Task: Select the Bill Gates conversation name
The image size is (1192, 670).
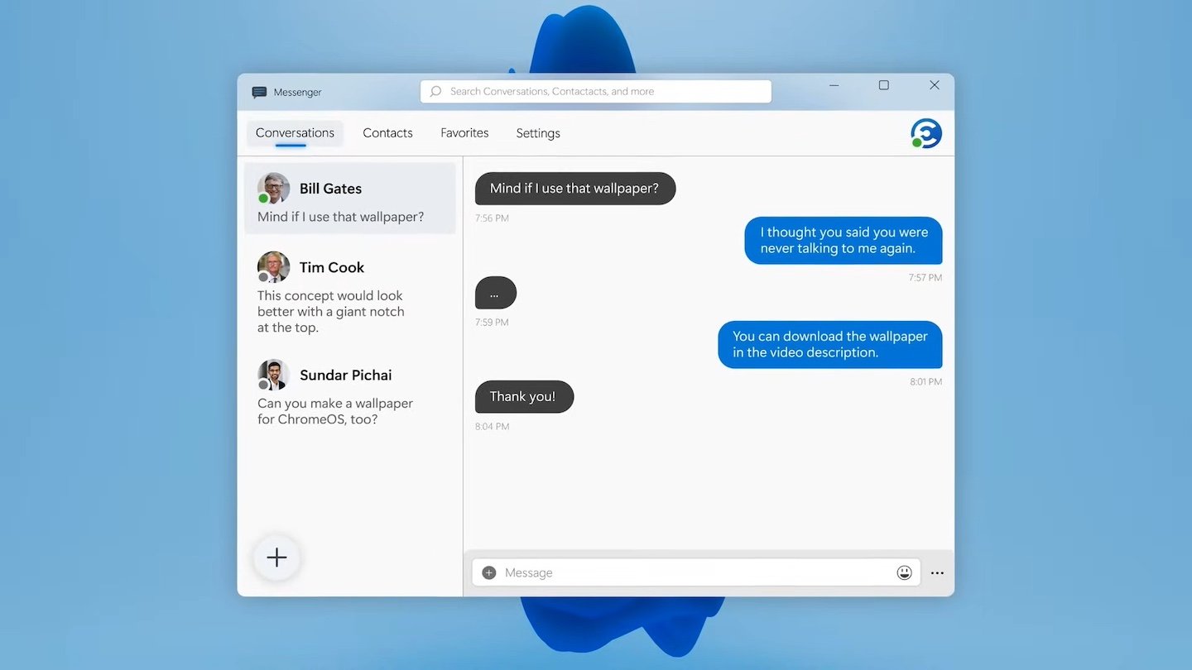Action: coord(330,189)
